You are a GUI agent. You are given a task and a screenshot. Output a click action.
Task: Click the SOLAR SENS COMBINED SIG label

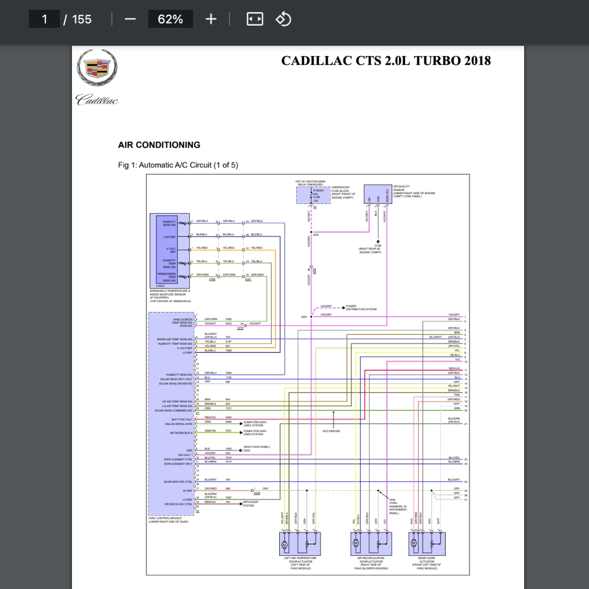(173, 411)
